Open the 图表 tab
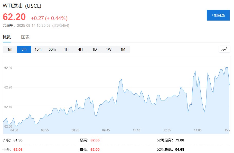 (25, 37)
